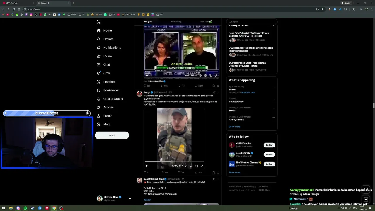Bookmark Kuşçu's post

coord(213,173)
